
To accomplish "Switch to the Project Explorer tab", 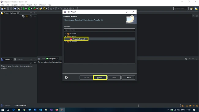I will pos(10,13).
